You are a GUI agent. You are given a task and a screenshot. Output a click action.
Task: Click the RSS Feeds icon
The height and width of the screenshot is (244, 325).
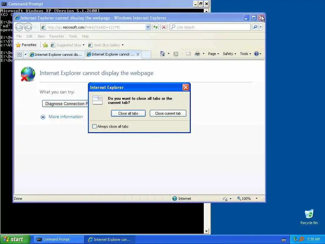click(176, 54)
